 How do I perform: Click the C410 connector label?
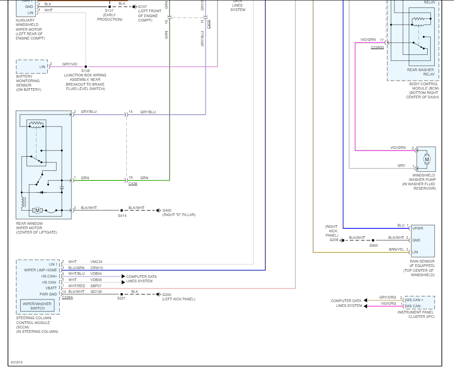pyautogui.click(x=208, y=24)
